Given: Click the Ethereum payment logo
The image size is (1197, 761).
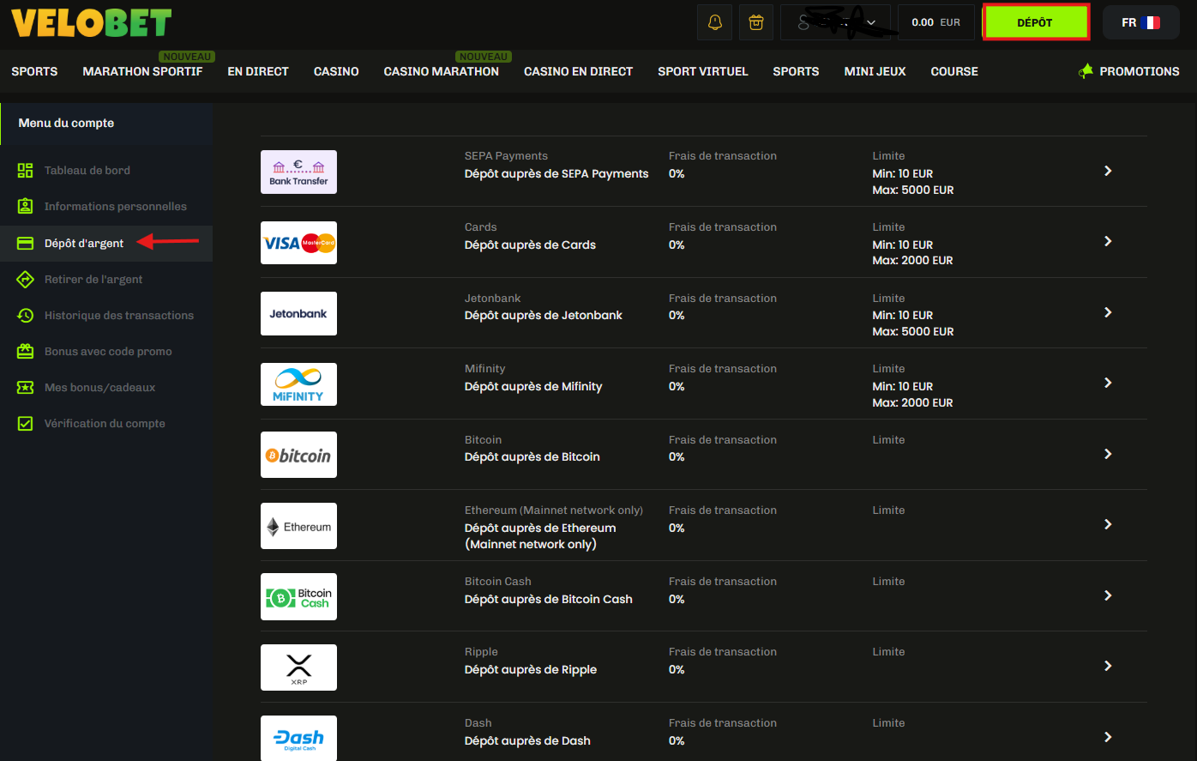Looking at the screenshot, I should pos(298,526).
